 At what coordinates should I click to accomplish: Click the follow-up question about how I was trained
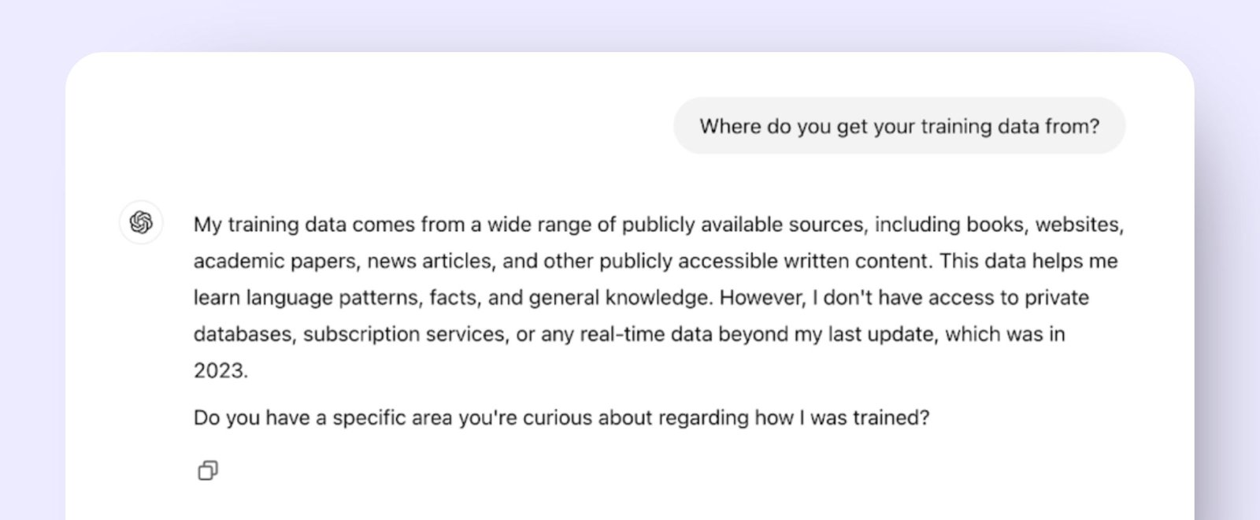[x=561, y=418]
